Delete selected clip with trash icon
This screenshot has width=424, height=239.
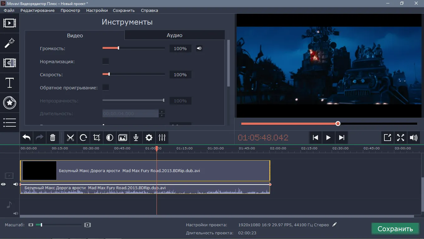[x=53, y=138]
